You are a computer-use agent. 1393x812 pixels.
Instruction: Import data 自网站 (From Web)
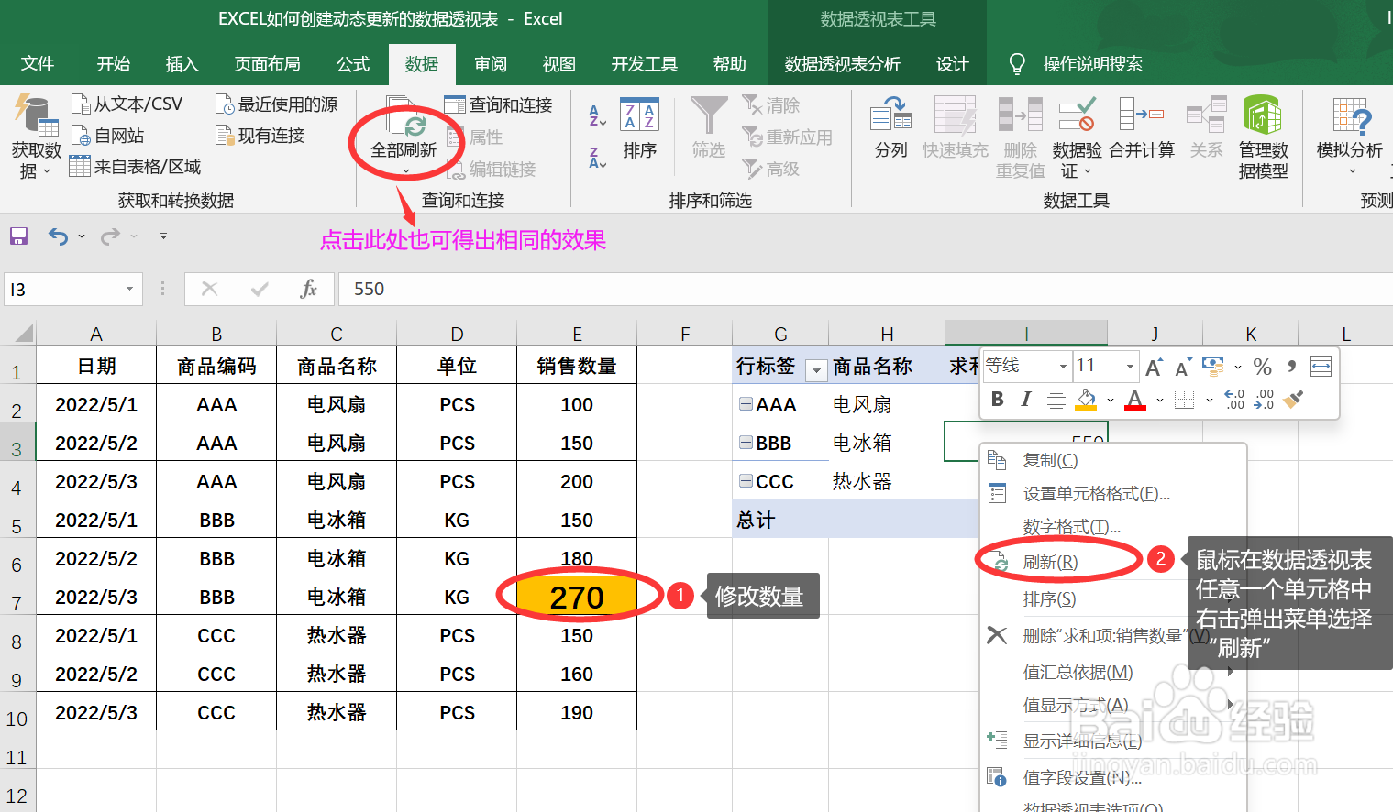coord(108,136)
